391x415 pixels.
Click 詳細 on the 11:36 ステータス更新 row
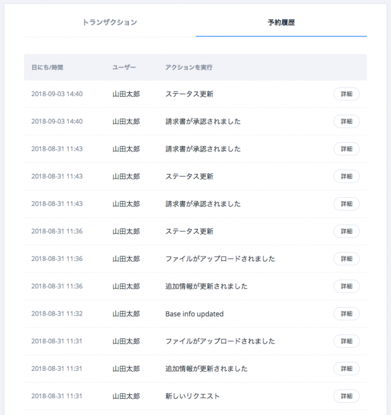[x=346, y=231]
